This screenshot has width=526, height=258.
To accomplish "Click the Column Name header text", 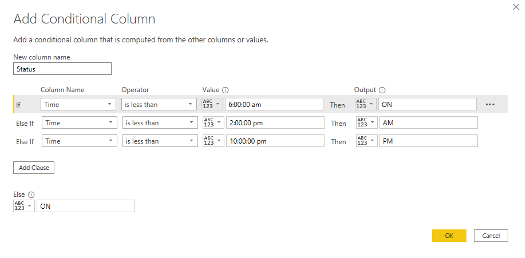I will [62, 90].
